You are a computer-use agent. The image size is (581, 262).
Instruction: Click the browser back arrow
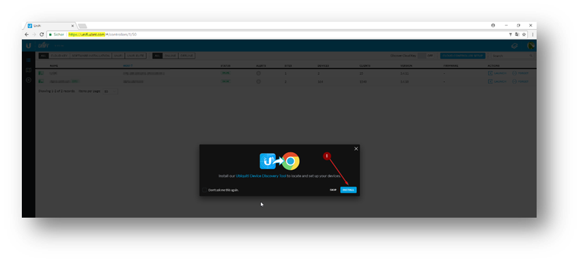(27, 34)
